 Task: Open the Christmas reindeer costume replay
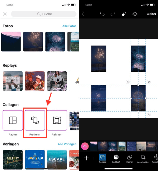point(35,81)
